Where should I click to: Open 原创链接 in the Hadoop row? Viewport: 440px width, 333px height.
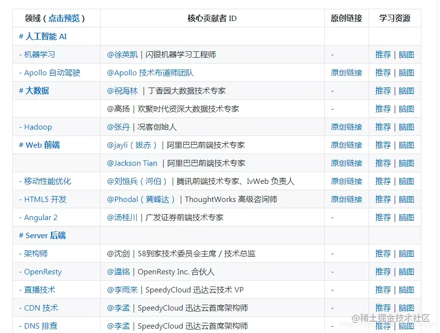coord(346,127)
